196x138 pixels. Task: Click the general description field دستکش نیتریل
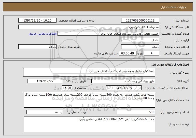pos(89,72)
